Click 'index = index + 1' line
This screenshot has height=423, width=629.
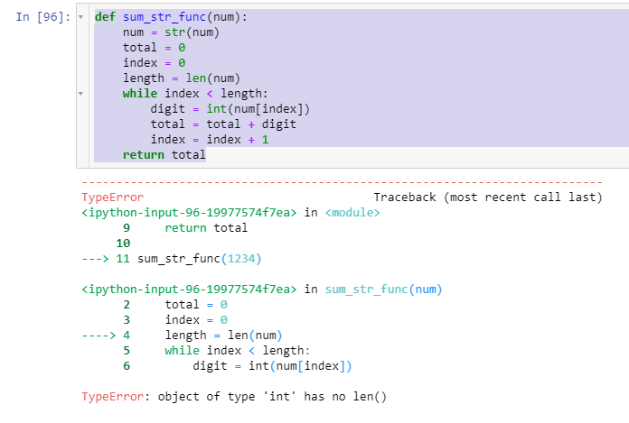(x=210, y=140)
